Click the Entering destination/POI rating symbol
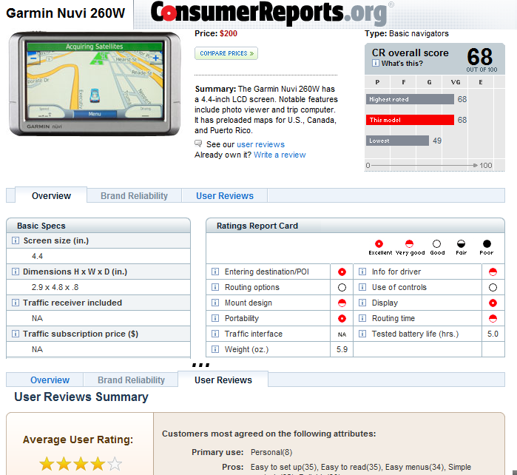The image size is (517, 475). [342, 272]
